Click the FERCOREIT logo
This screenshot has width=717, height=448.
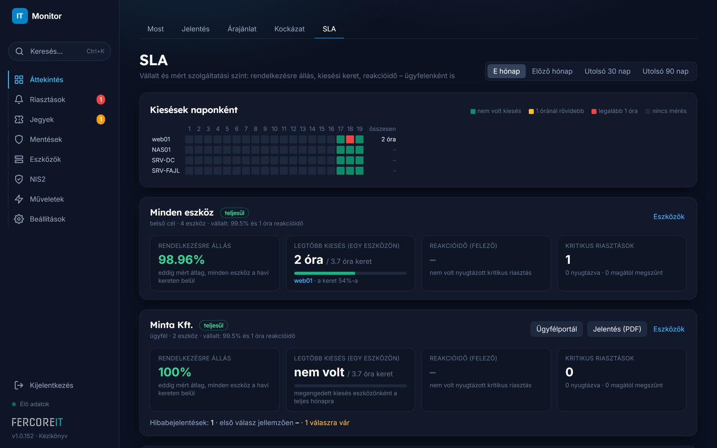[x=37, y=422]
